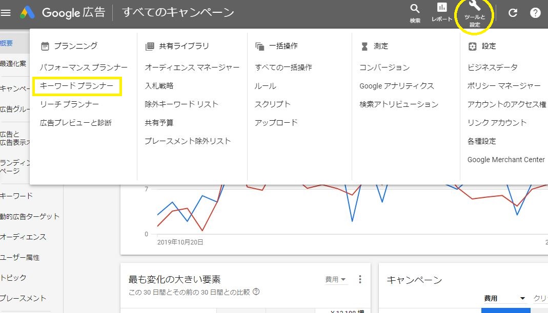Open the reports (レポート) icon
This screenshot has height=313, width=548.
tap(442, 13)
